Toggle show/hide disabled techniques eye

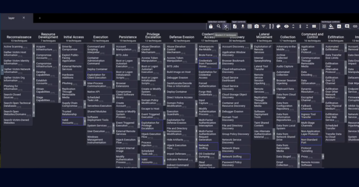click(x=287, y=27)
